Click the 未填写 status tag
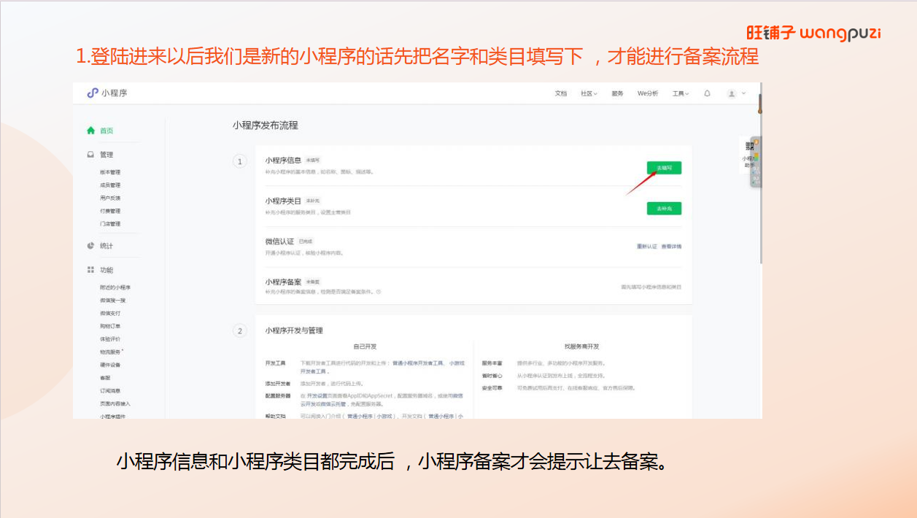This screenshot has height=518, width=917. (x=312, y=160)
